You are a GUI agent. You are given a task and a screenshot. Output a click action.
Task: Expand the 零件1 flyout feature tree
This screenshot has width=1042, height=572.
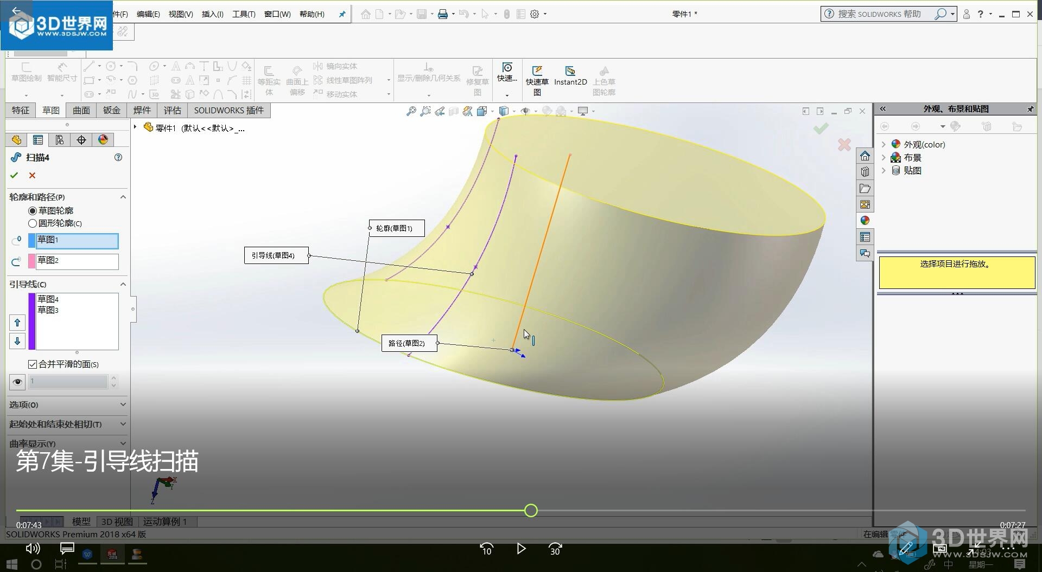[x=135, y=127]
